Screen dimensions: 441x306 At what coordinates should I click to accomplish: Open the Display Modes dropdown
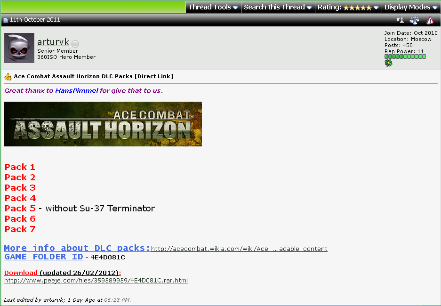point(411,7)
